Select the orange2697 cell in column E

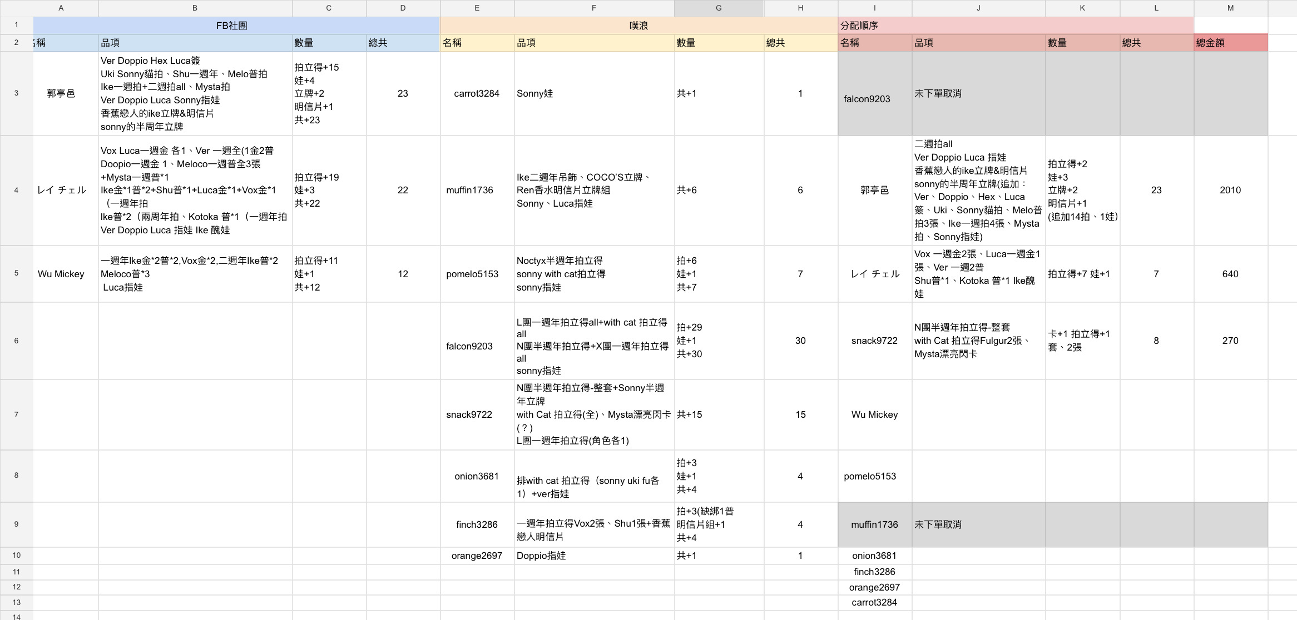(477, 556)
